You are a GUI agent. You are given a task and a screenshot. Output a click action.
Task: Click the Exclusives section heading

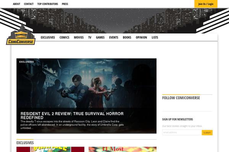[x=25, y=143]
